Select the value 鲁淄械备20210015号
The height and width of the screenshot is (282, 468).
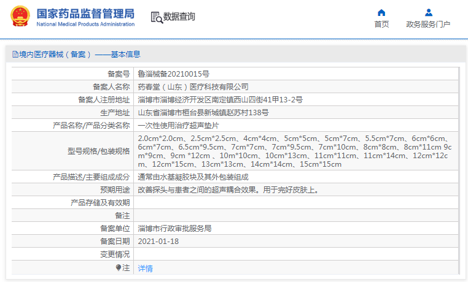coord(173,74)
